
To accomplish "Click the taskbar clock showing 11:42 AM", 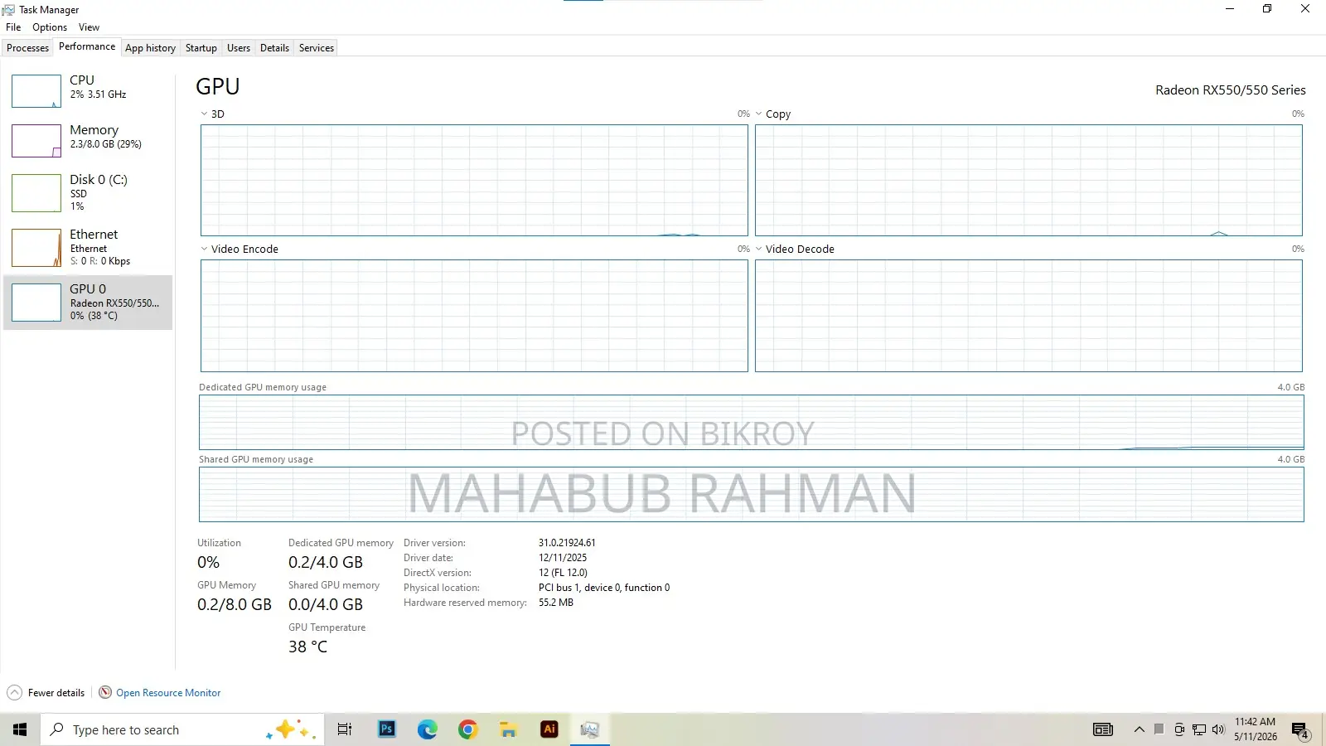I will pos(1255,729).
